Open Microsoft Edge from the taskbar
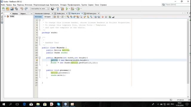Viewport: 191px width, 107px height. click(x=24, y=104)
